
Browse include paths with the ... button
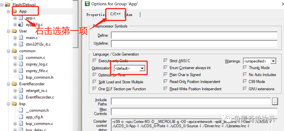click(x=275, y=101)
